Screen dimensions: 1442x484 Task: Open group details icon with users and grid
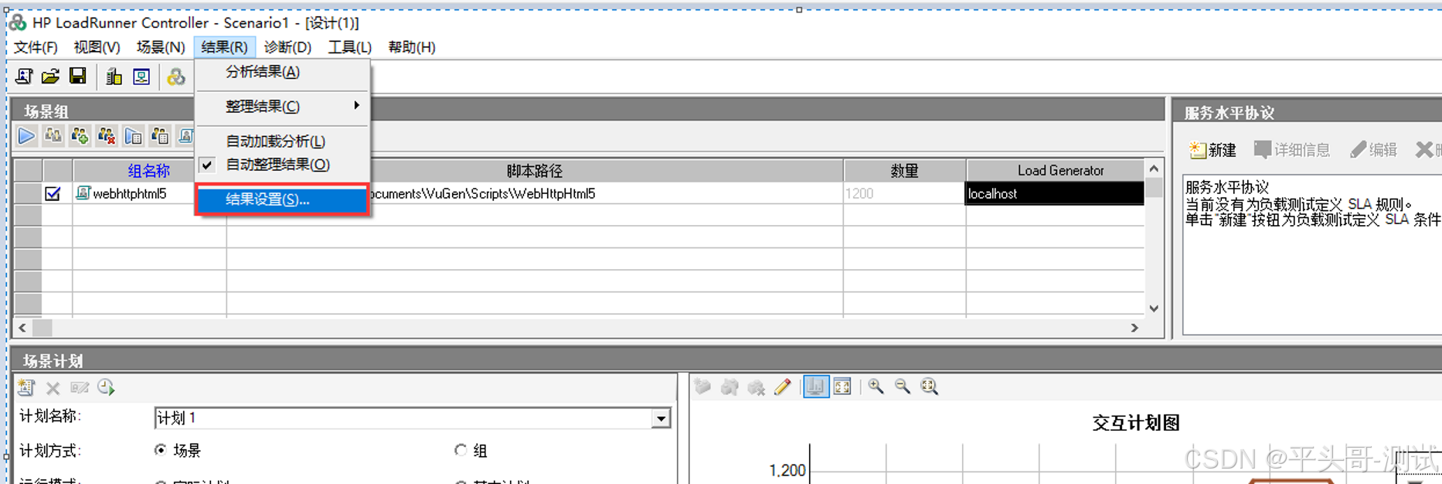(160, 136)
